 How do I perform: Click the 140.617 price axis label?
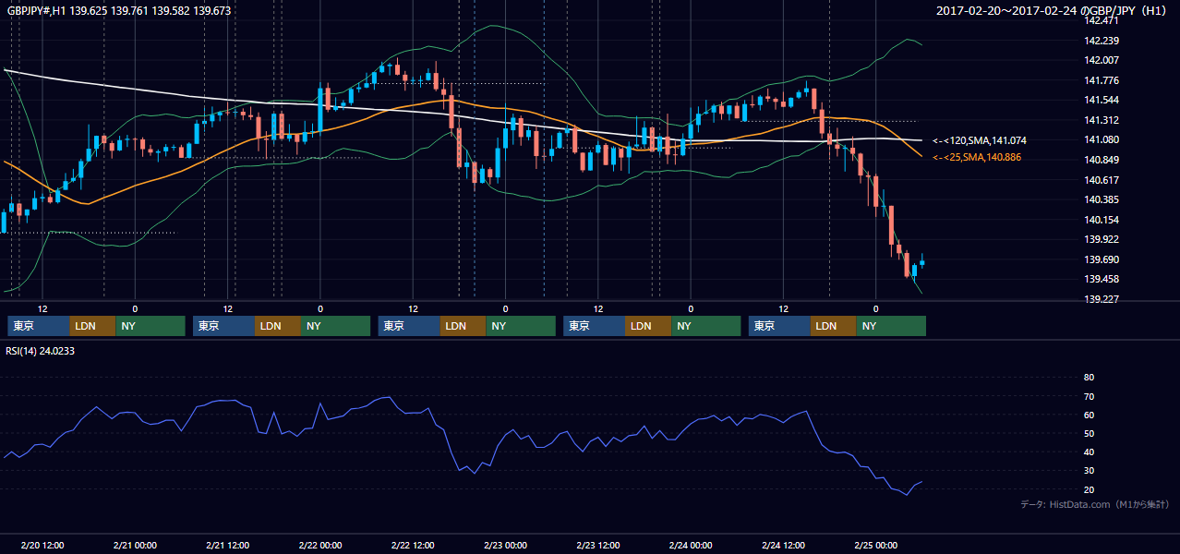1102,180
